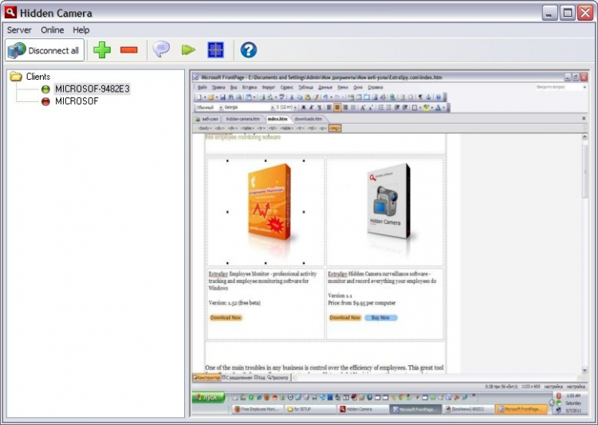Expand the borders button dropdown arrow
The height and width of the screenshot is (425, 598).
coord(420,108)
